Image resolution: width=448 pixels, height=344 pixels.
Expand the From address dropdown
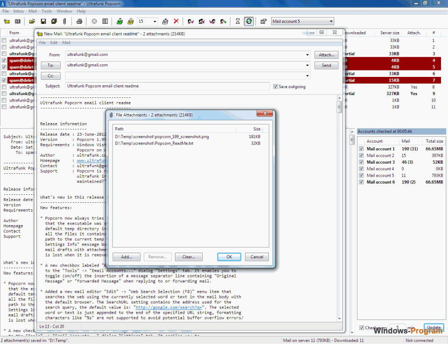coord(308,55)
